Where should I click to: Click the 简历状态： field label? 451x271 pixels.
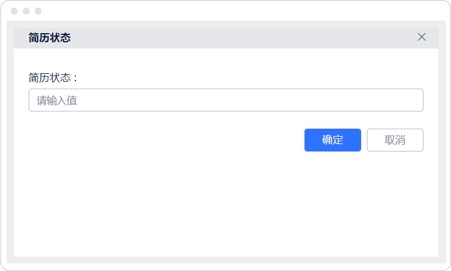click(53, 77)
